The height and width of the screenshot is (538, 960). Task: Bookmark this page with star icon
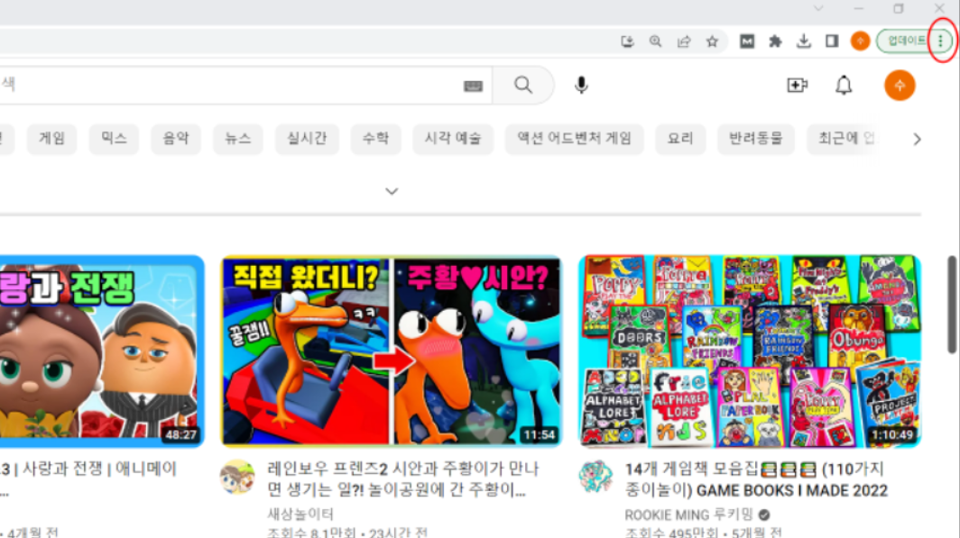coord(712,41)
